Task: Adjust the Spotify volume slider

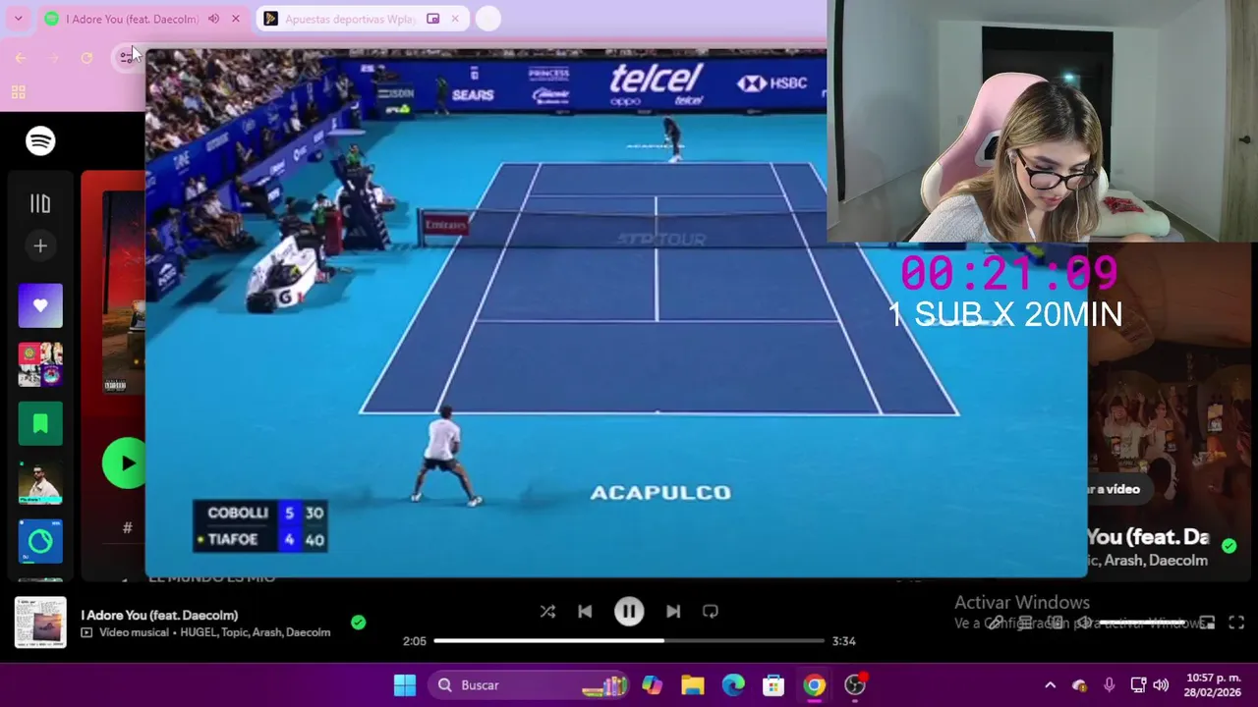Action: 1142,623
